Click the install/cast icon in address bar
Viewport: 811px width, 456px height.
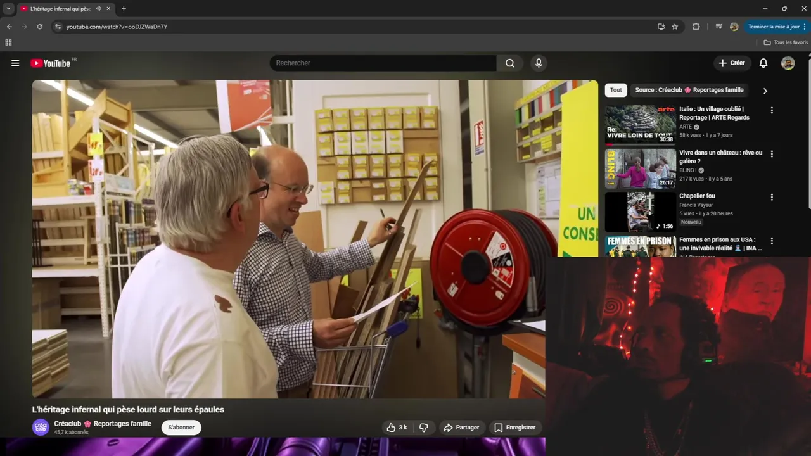click(661, 27)
